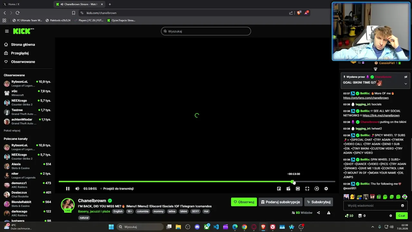
Task: Open BlondeRabbit recommended channel
Action: [x=27, y=204]
